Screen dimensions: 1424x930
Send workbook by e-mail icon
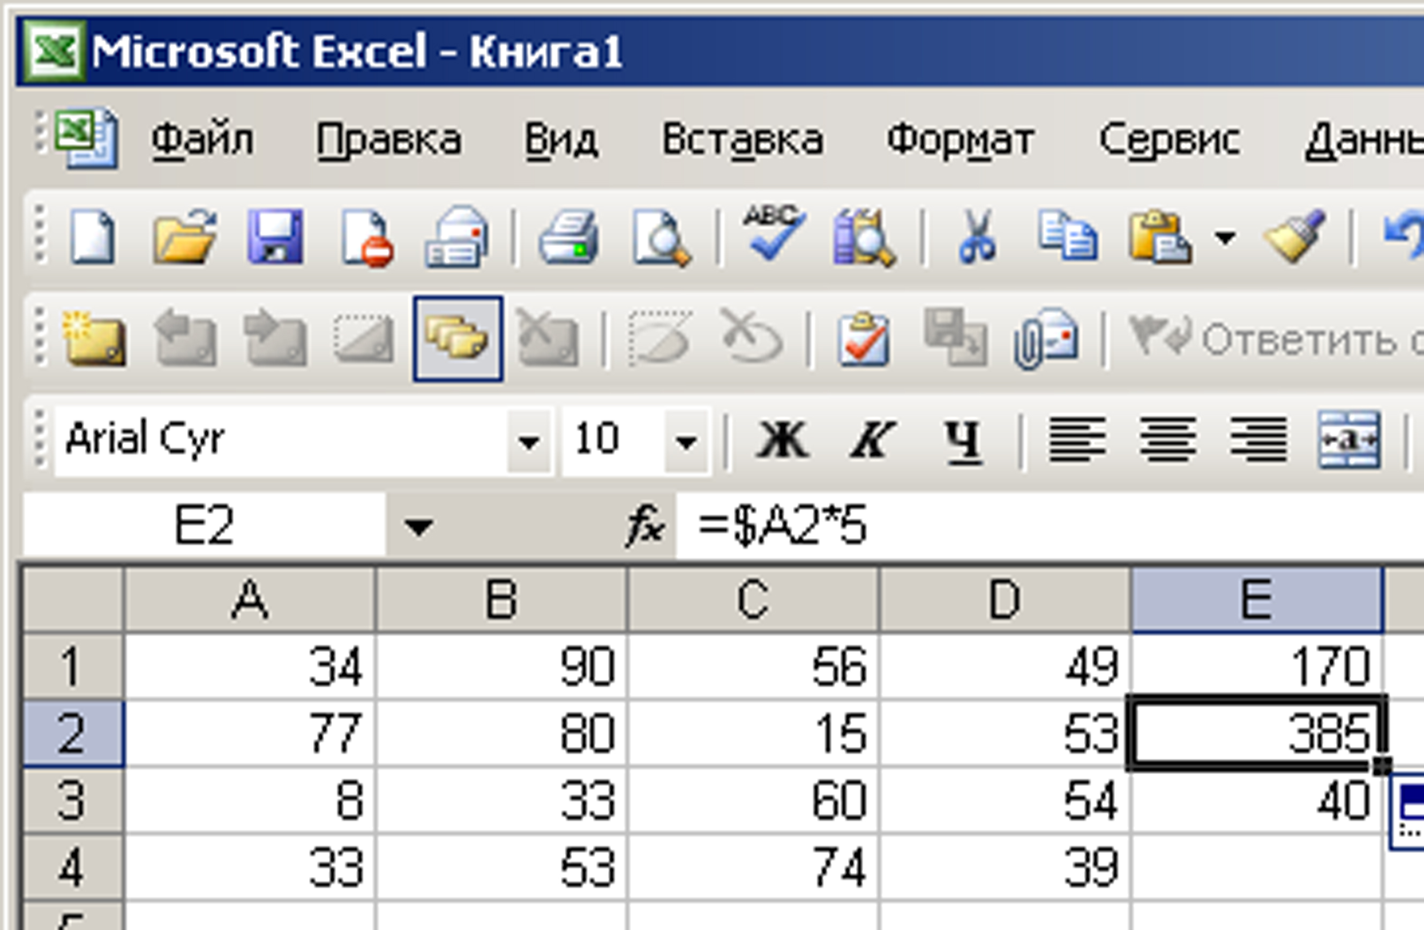click(456, 237)
